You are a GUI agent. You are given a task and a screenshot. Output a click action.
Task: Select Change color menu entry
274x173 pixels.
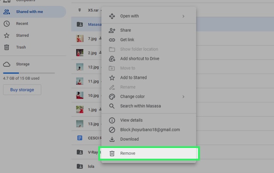(149, 97)
